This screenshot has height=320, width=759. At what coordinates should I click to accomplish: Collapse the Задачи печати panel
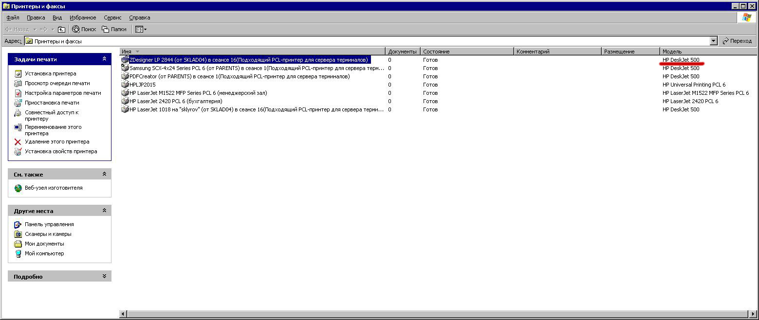point(104,59)
